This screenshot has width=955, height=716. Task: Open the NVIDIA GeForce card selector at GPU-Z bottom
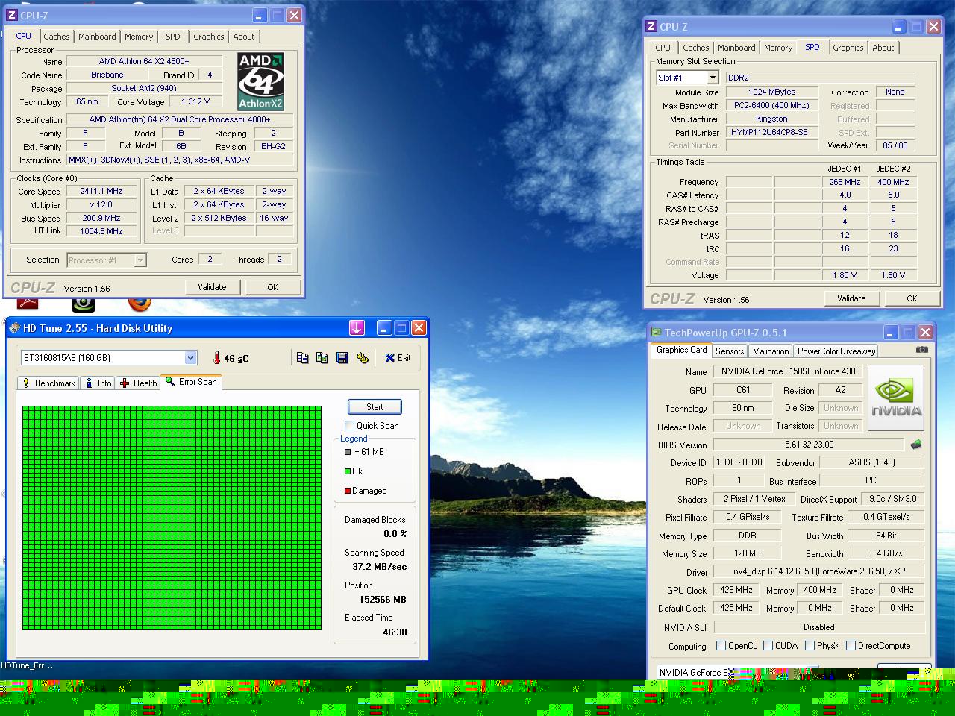pyautogui.click(x=738, y=672)
